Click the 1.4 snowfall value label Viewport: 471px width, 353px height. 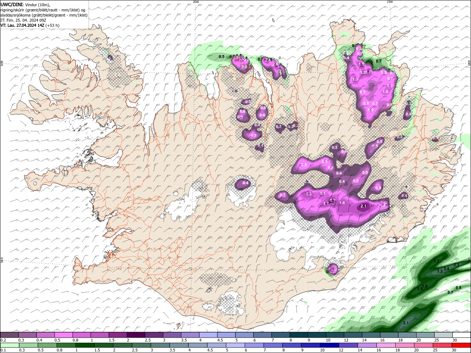[x=342, y=203]
